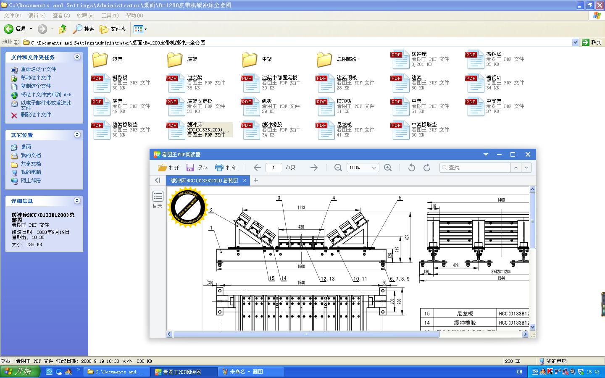Open the 编辑(E) menu

(x=37, y=16)
